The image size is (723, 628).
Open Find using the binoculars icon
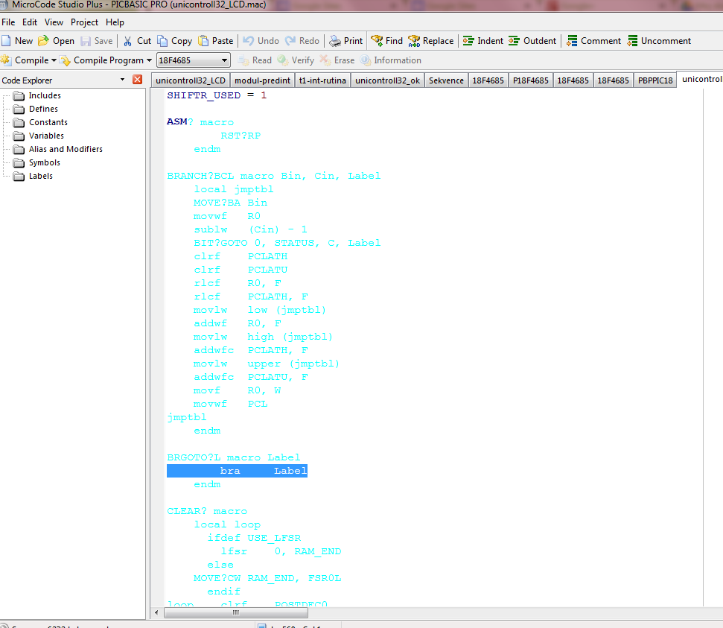click(x=377, y=41)
